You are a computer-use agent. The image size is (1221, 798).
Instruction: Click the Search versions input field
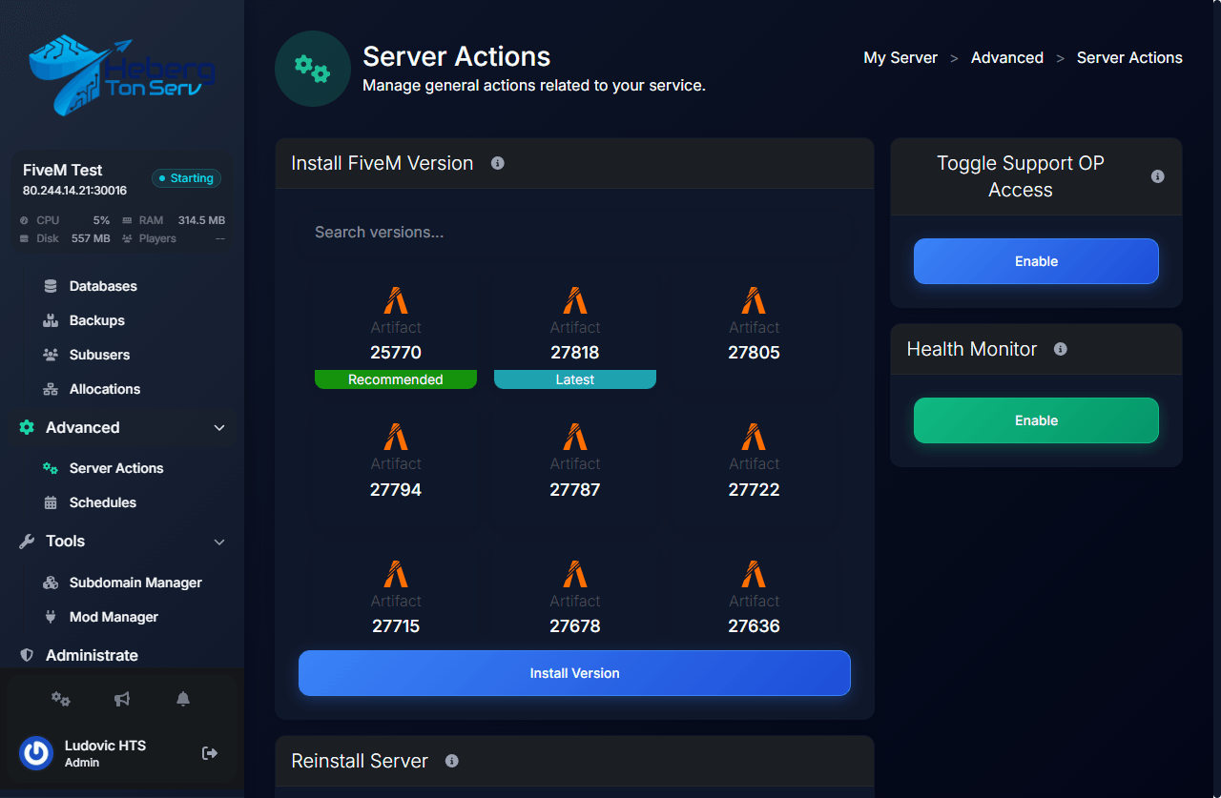point(574,232)
